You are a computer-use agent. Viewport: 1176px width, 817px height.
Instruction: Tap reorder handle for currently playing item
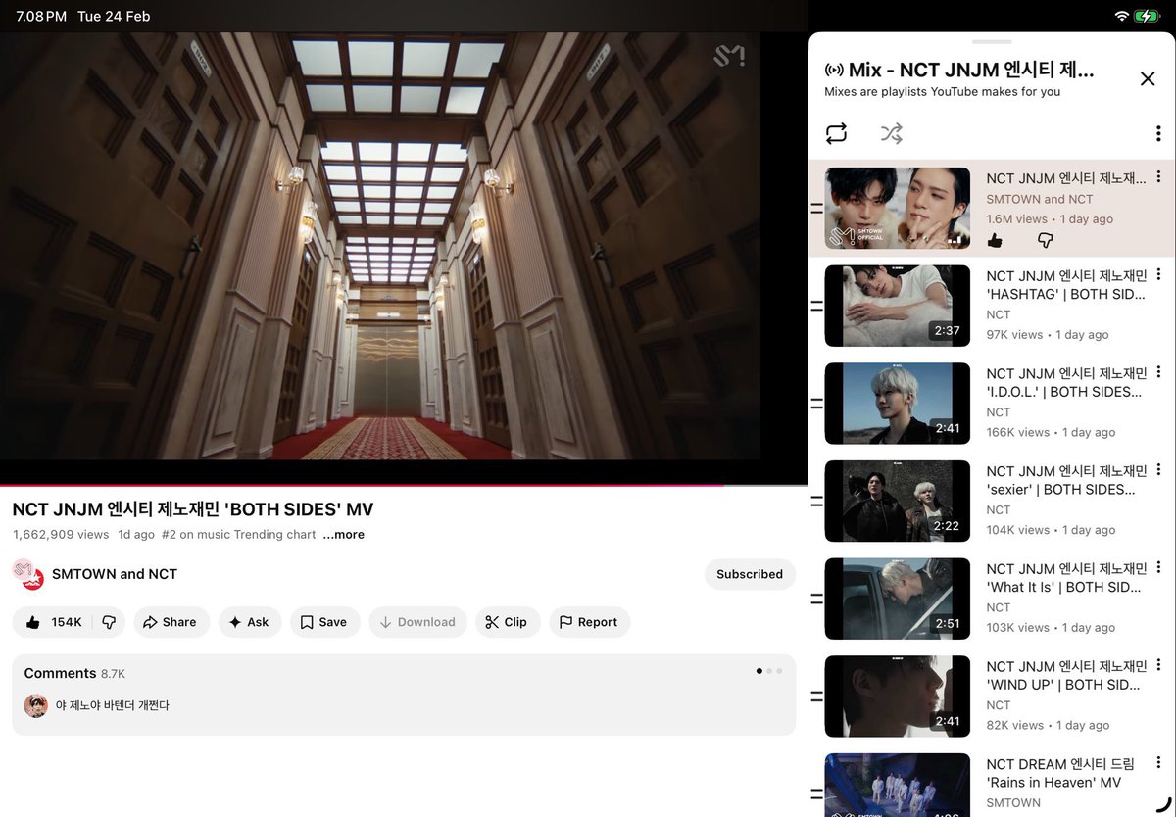pos(816,208)
